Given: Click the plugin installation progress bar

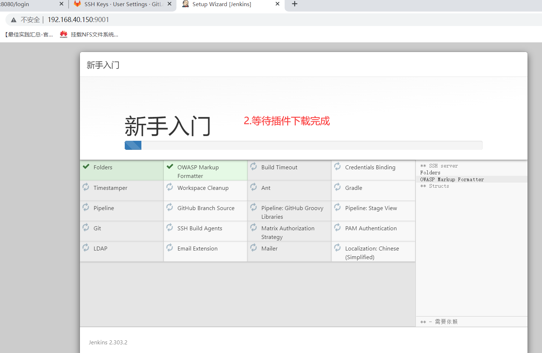Looking at the screenshot, I should pyautogui.click(x=303, y=145).
